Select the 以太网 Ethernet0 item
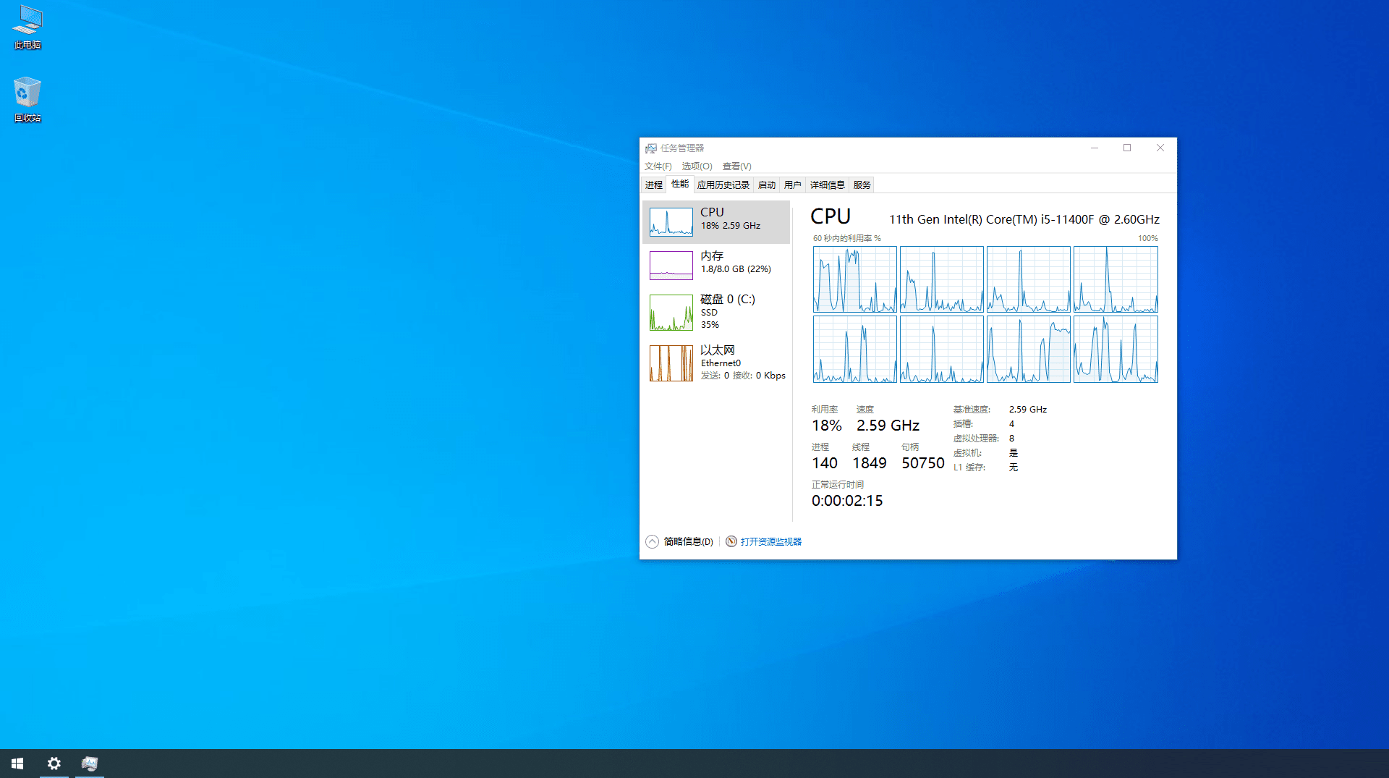Image resolution: width=1389 pixels, height=778 pixels. point(716,363)
